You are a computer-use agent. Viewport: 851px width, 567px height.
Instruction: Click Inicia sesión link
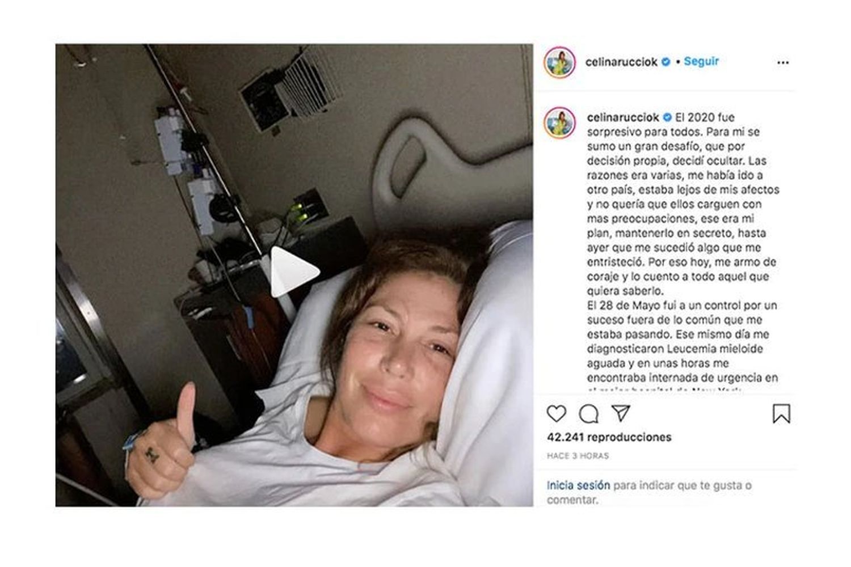coord(578,485)
